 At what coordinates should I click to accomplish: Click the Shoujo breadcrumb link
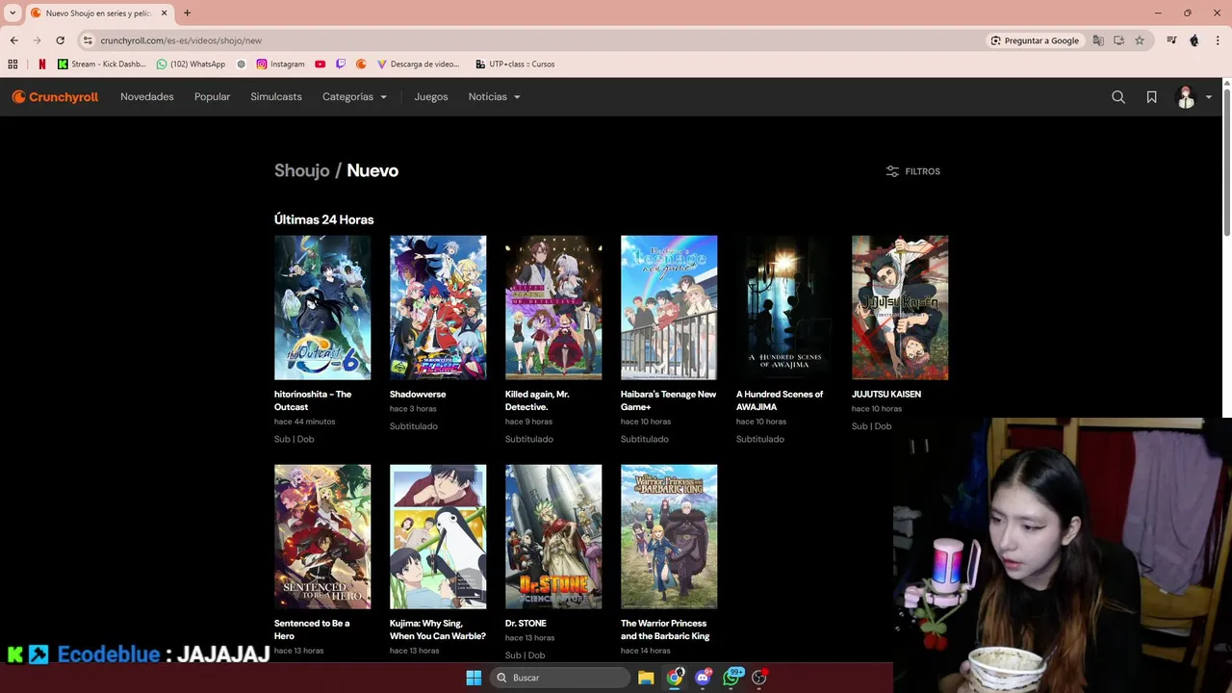pos(302,170)
